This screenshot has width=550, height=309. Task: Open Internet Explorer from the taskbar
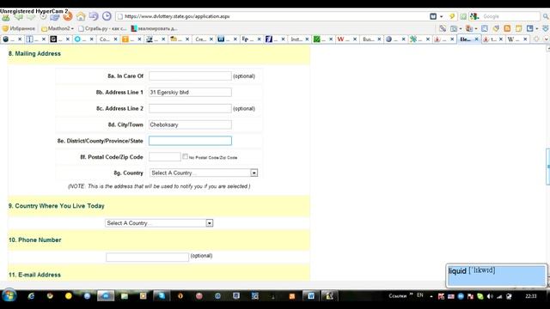[31, 296]
